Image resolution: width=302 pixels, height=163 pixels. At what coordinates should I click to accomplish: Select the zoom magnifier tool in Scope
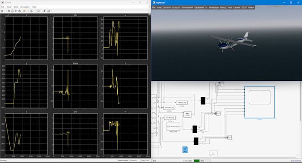click(x=31, y=11)
